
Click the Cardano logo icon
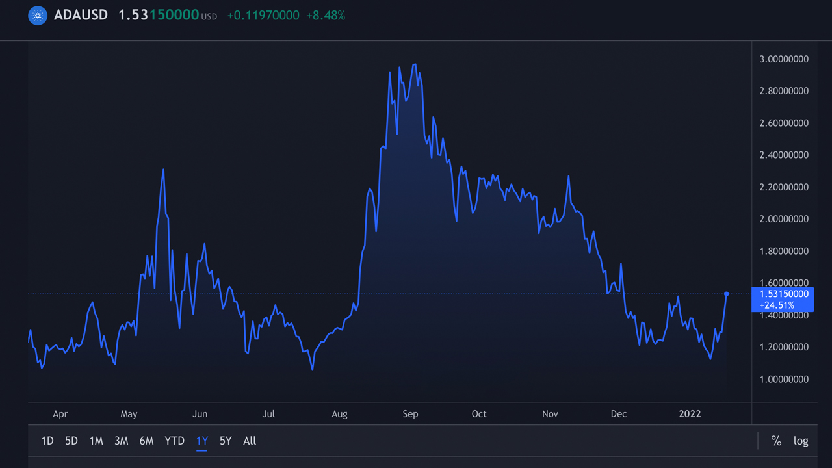[38, 15]
